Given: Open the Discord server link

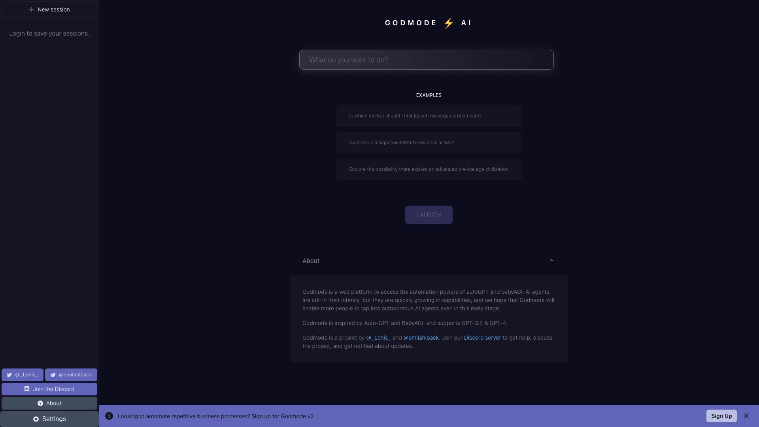Looking at the screenshot, I should coord(481,338).
